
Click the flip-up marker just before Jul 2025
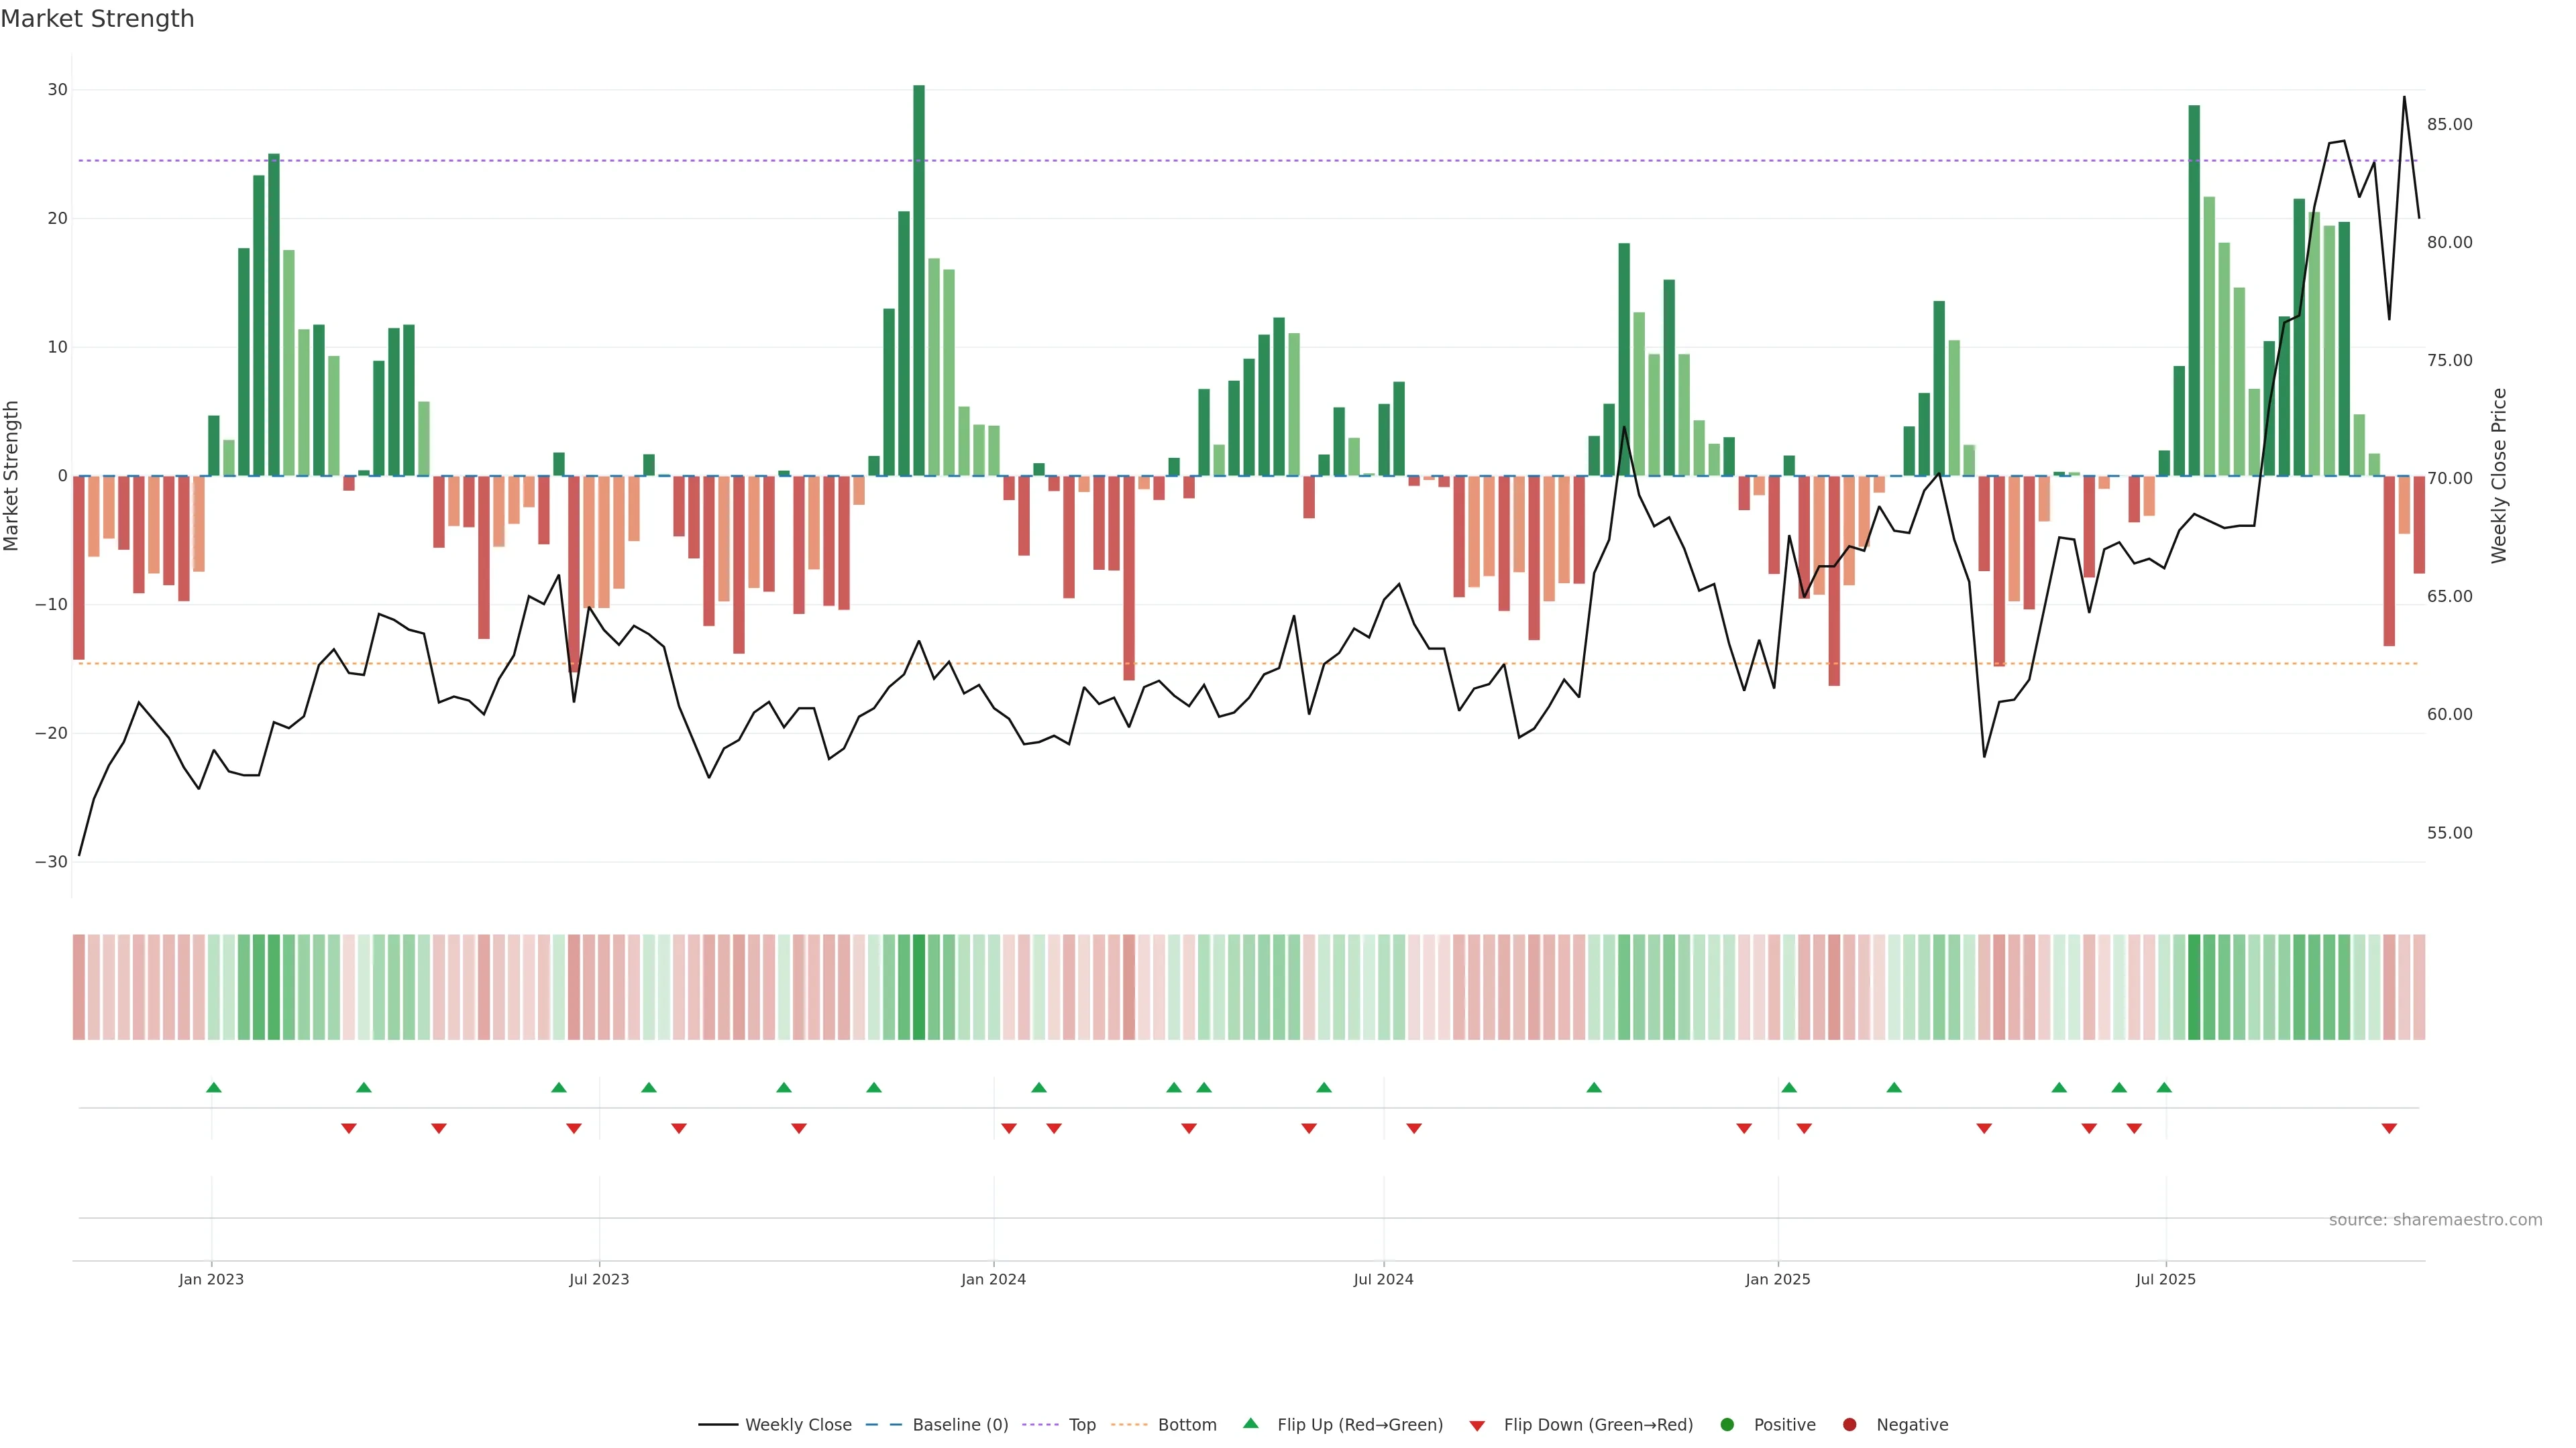[2164, 1087]
